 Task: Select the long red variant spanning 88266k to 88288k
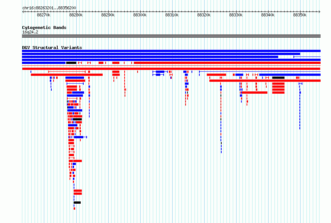67,75
